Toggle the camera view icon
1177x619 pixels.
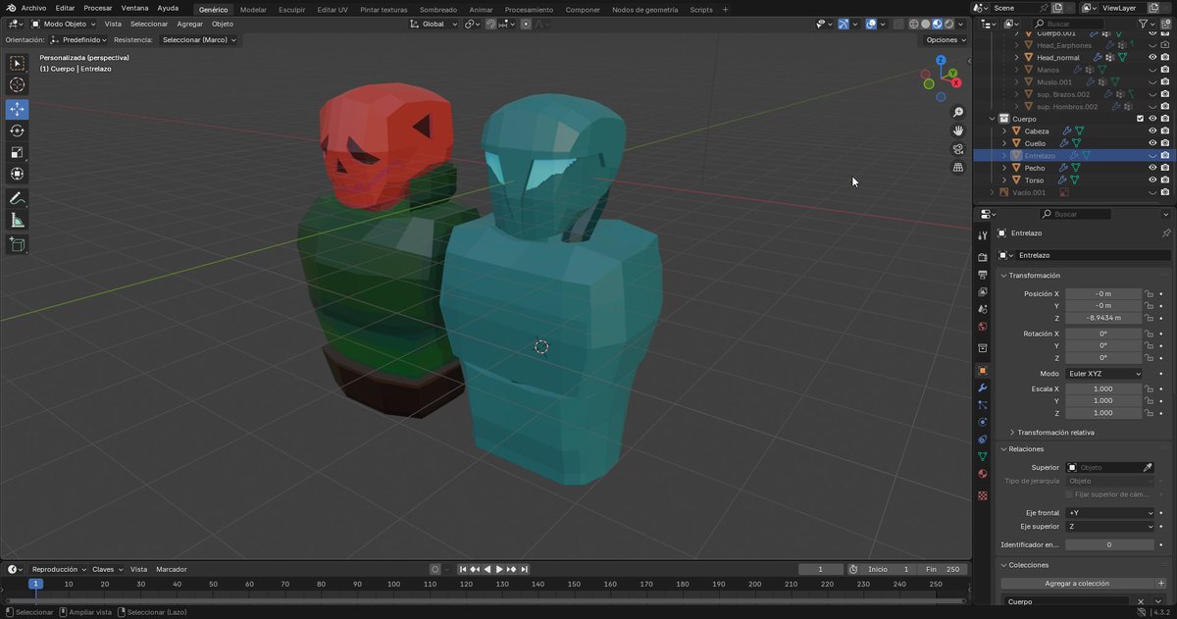958,149
